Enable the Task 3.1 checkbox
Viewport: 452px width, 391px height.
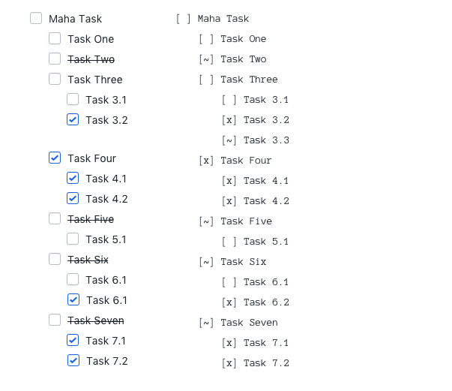(x=73, y=99)
